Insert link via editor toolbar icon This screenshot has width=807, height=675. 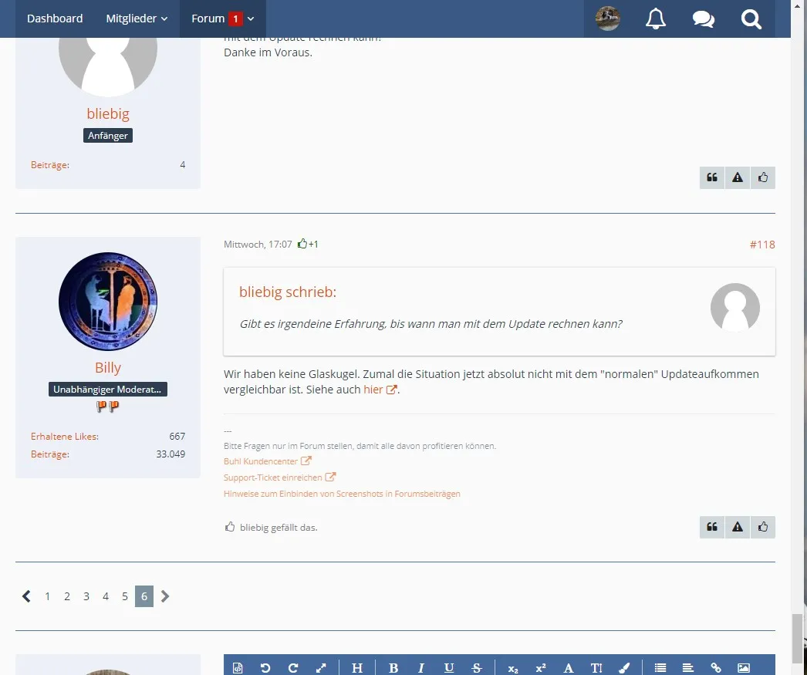[716, 668]
